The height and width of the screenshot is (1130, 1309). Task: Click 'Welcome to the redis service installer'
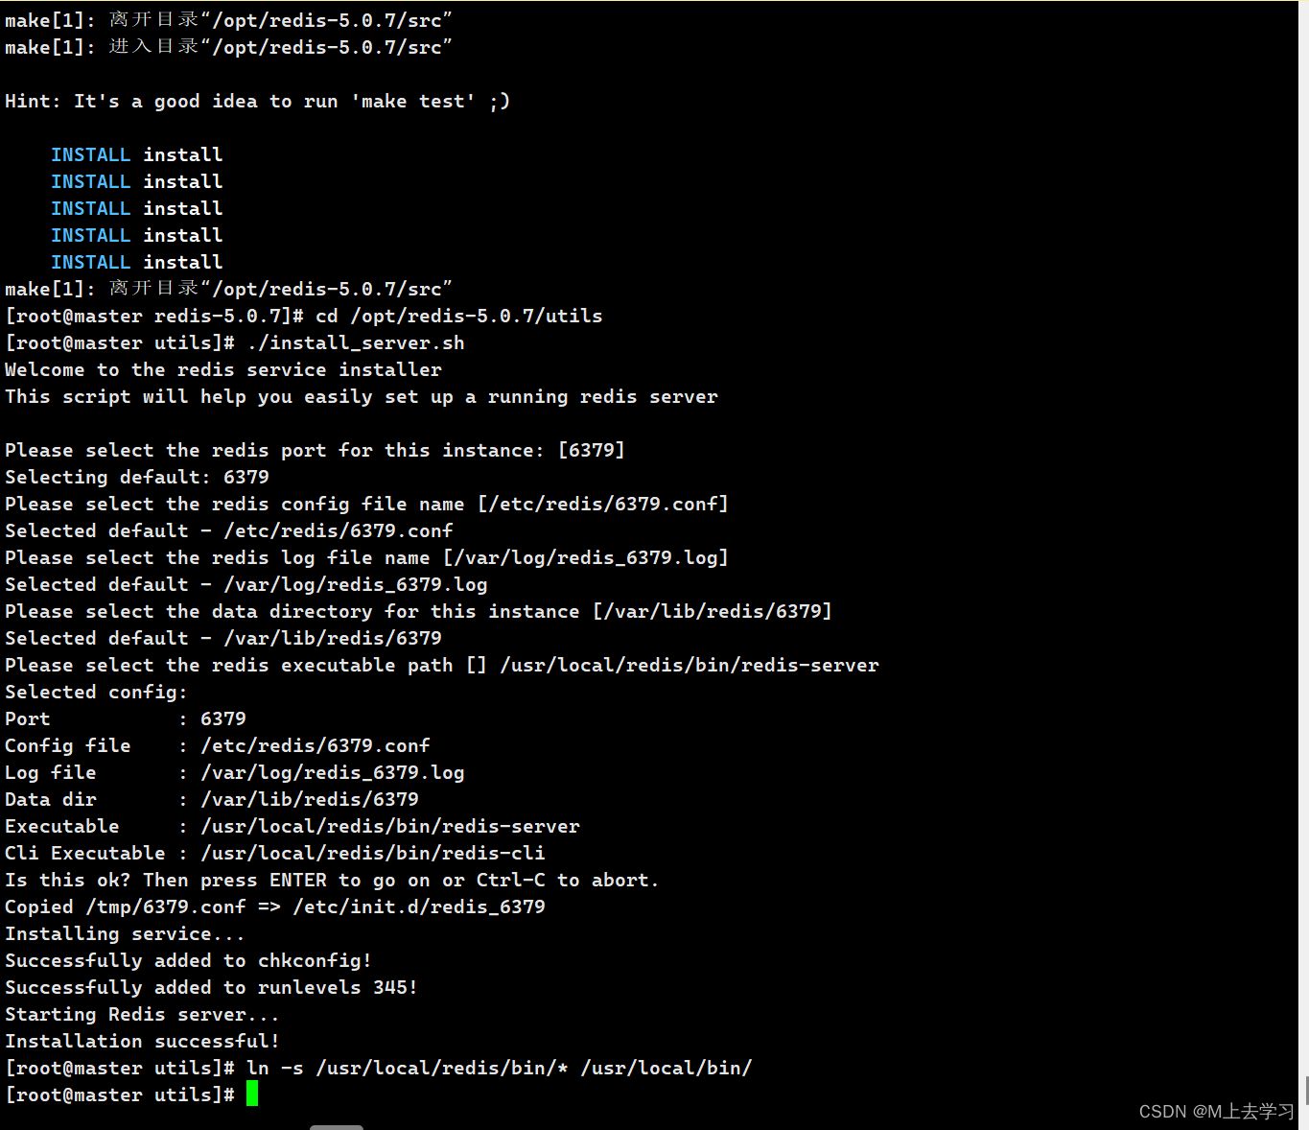[223, 369]
